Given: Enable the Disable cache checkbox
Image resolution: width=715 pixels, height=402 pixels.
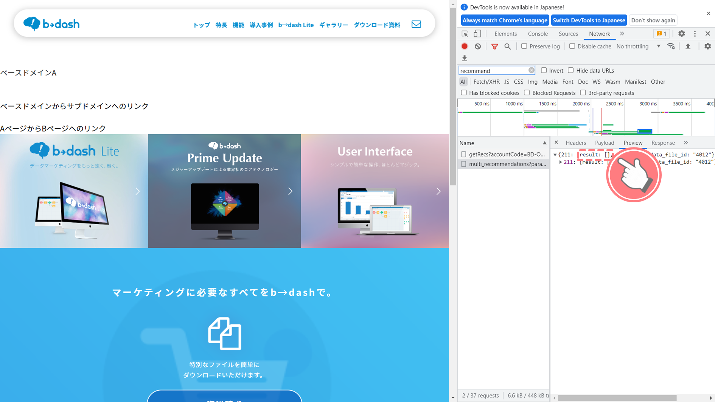Looking at the screenshot, I should point(572,46).
